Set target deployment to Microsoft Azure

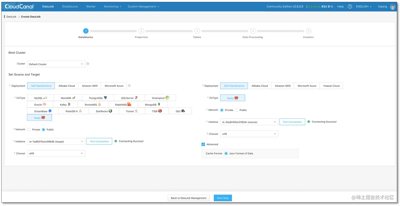(x=307, y=86)
